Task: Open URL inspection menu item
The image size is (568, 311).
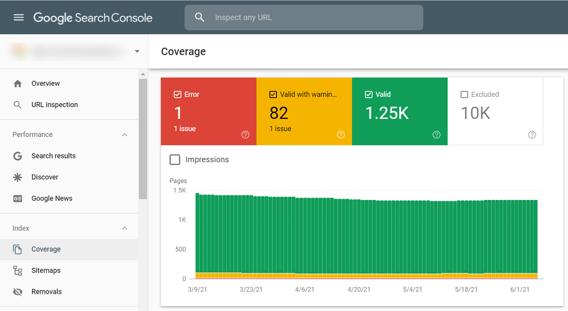Action: (69, 105)
